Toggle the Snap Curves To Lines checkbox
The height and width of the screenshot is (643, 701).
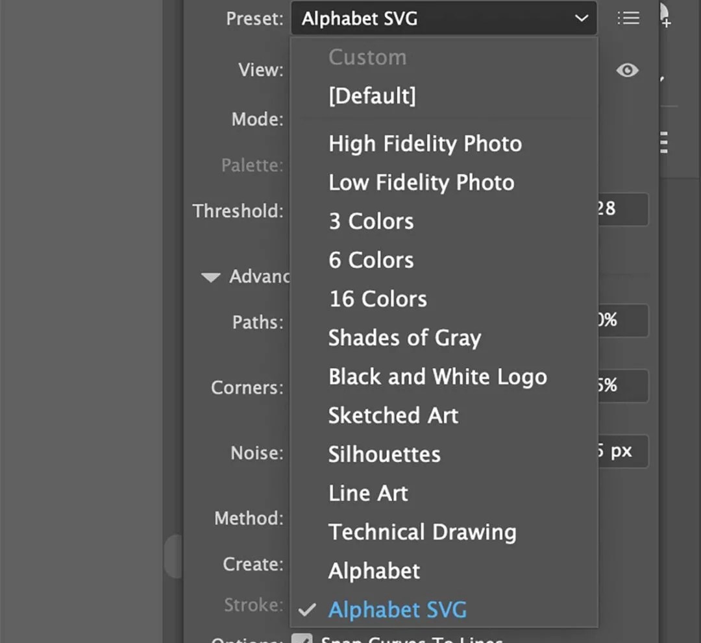tap(302, 638)
